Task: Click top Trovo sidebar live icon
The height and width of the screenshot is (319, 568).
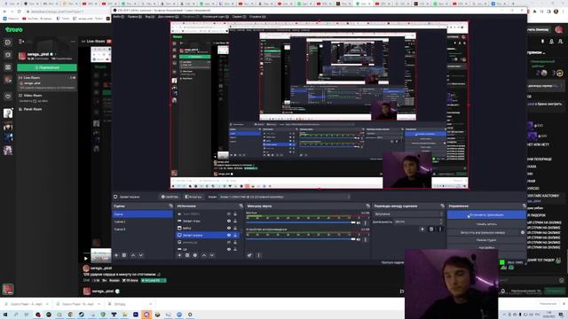Action: pyautogui.click(x=8, y=43)
